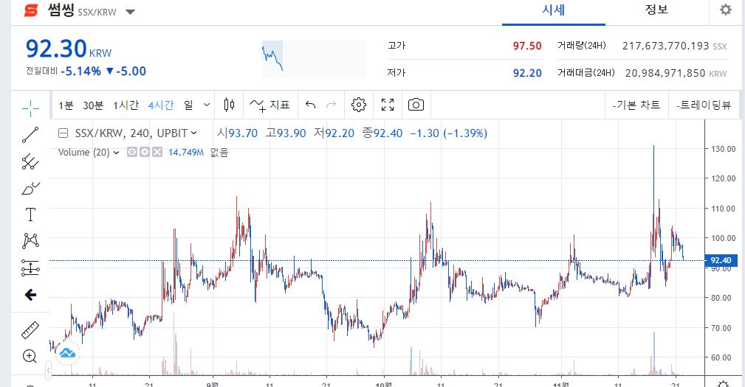Viewport: 745px width, 387px height.
Task: Click the 92.20 low price value
Action: pyautogui.click(x=527, y=73)
